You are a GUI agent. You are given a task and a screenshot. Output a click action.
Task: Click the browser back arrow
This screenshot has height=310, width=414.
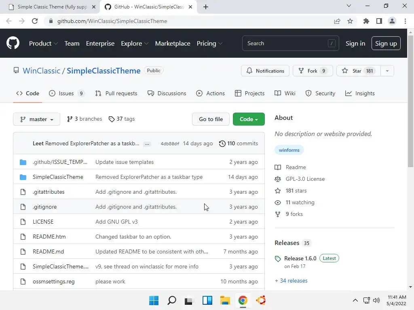[x=9, y=21]
